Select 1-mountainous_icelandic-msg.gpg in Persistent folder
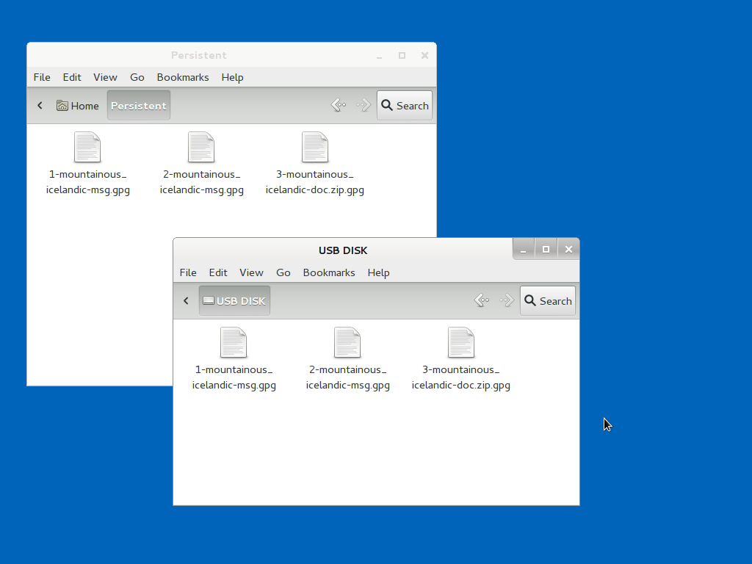The width and height of the screenshot is (752, 564). click(x=87, y=148)
